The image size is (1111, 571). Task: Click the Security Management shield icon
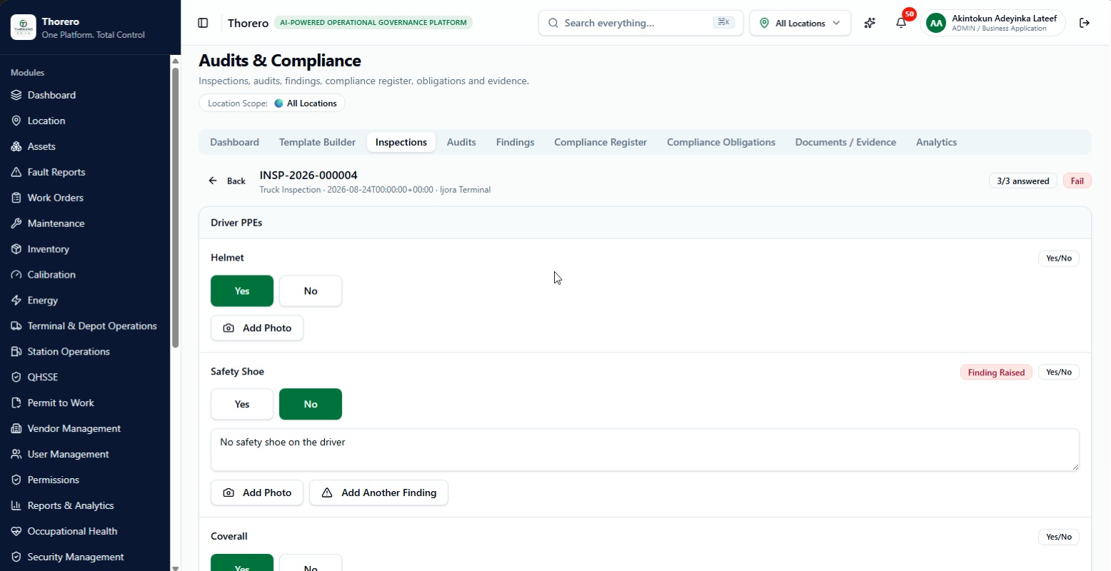click(x=16, y=557)
